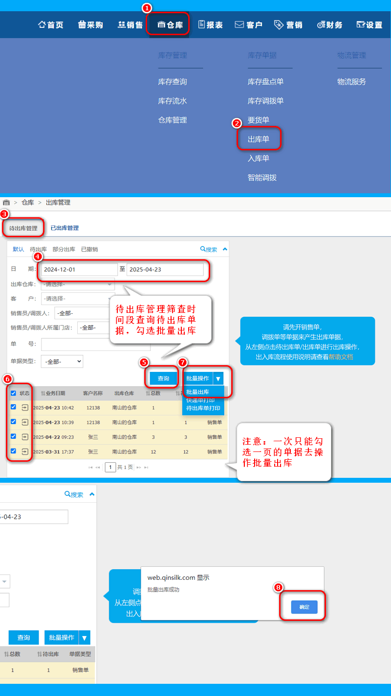
Task: Open the 帮助文档 help link
Action: (342, 357)
